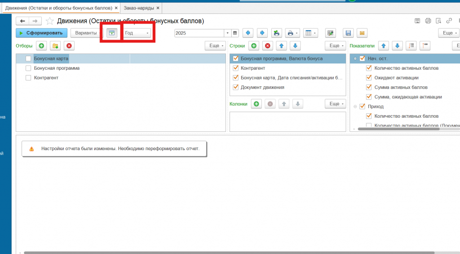Open the Год period type dropdown
The image size is (460, 254).
pyautogui.click(x=137, y=33)
